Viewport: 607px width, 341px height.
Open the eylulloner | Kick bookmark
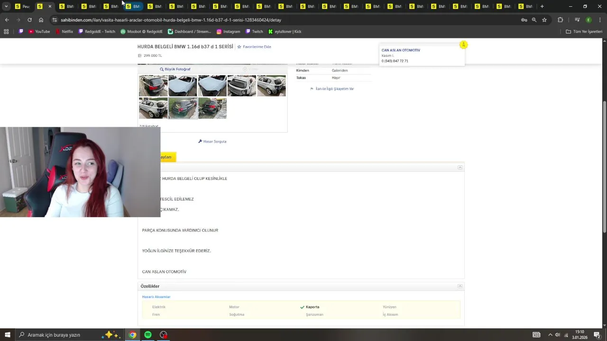pyautogui.click(x=285, y=32)
